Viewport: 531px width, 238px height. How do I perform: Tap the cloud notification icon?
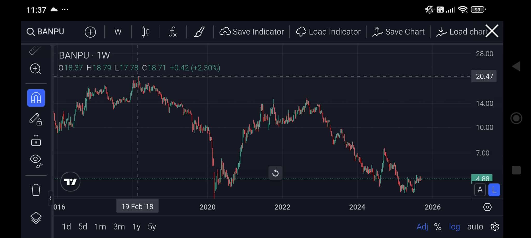(x=54, y=10)
